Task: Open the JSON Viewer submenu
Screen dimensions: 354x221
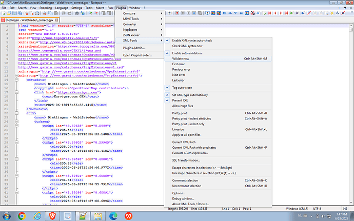Action: tap(140, 35)
